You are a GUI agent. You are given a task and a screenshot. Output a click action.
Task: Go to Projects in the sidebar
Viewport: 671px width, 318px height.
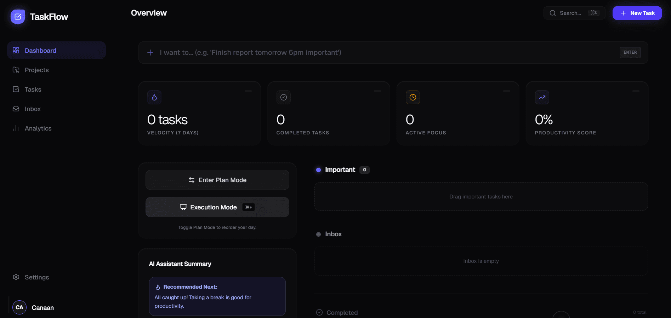pos(56,70)
